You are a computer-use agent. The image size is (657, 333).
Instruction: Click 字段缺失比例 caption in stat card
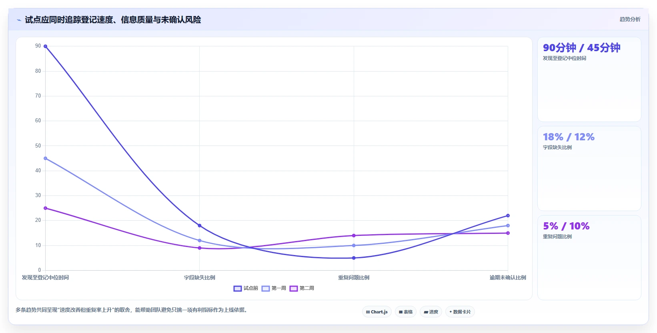click(557, 148)
